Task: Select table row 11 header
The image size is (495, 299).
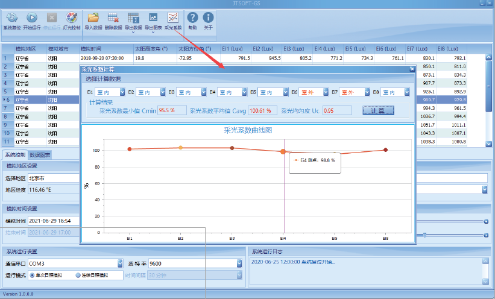Action: (x=8, y=142)
